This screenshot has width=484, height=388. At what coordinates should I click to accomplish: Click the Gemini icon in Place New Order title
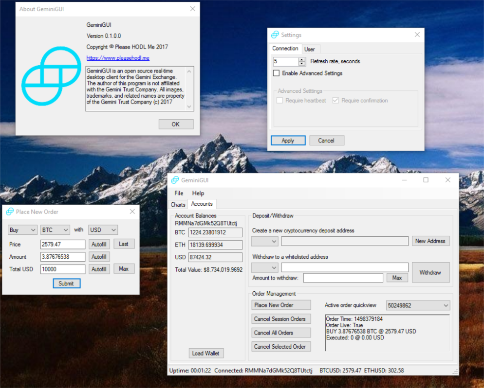pos(10,212)
